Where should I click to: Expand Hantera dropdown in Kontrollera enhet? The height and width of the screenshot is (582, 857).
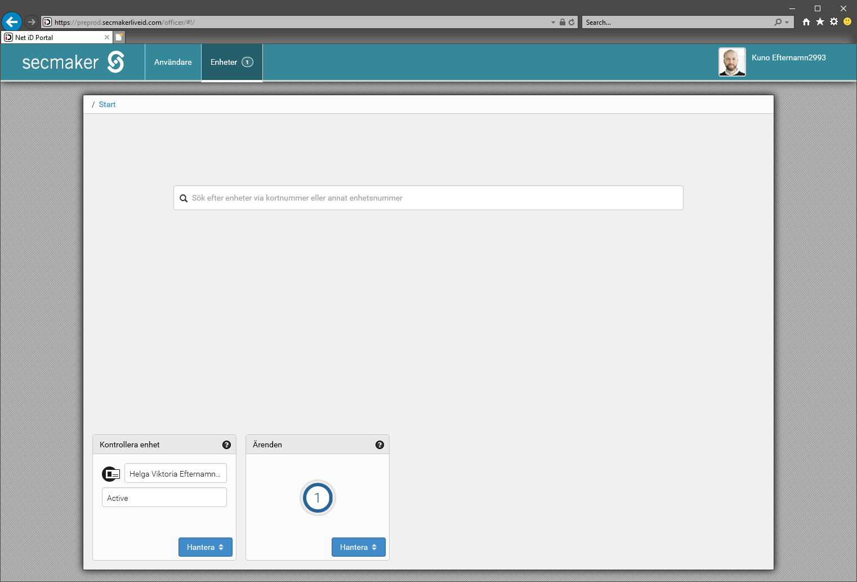[205, 547]
